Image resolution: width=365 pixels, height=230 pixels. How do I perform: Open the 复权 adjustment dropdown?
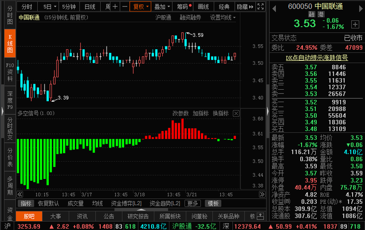coord(140,7)
